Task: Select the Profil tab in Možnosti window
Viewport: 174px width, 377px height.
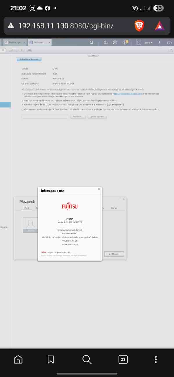Action: [27, 208]
